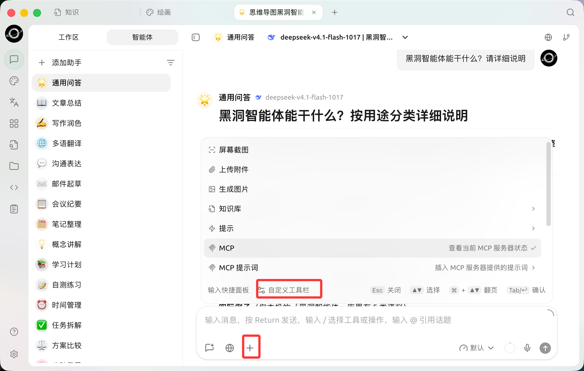This screenshot has height=371, width=584.
Task: Select the 任务拆解 assistant
Action: 101,325
